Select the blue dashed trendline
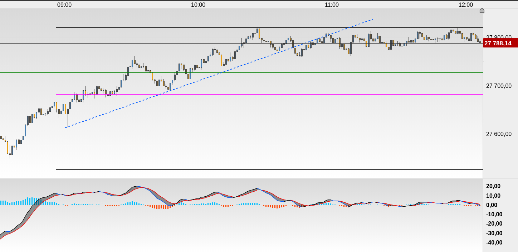The image size is (518, 252). [x=219, y=73]
